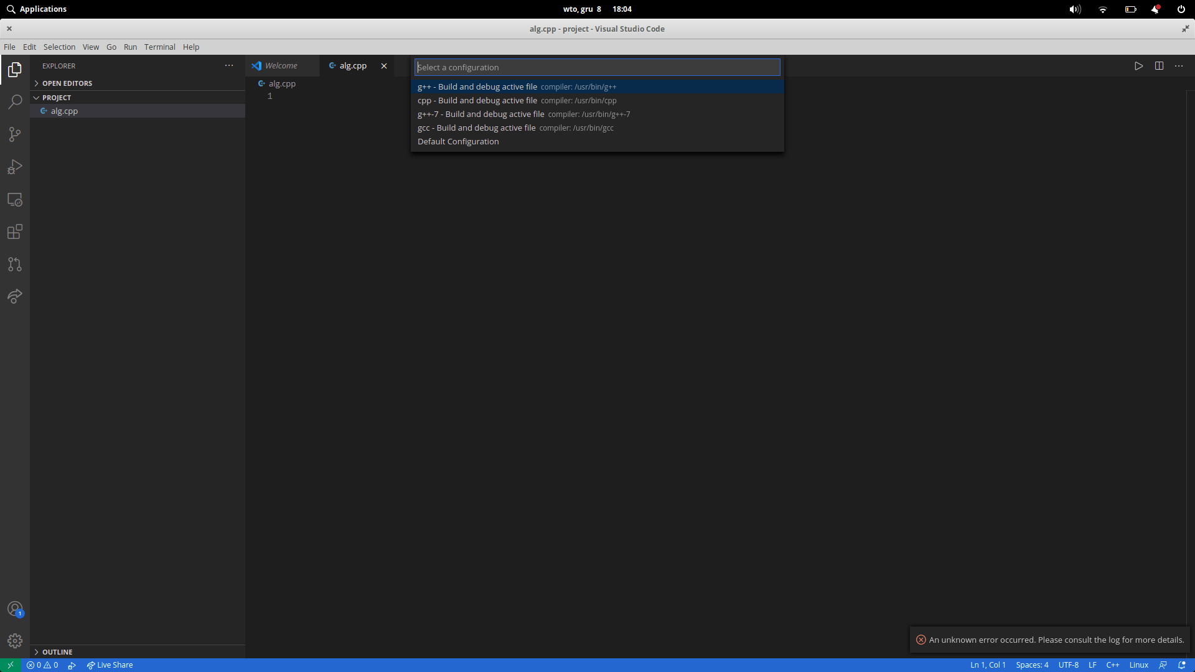This screenshot has height=672, width=1195.
Task: Focus the Select a configuration input
Action: [597, 67]
